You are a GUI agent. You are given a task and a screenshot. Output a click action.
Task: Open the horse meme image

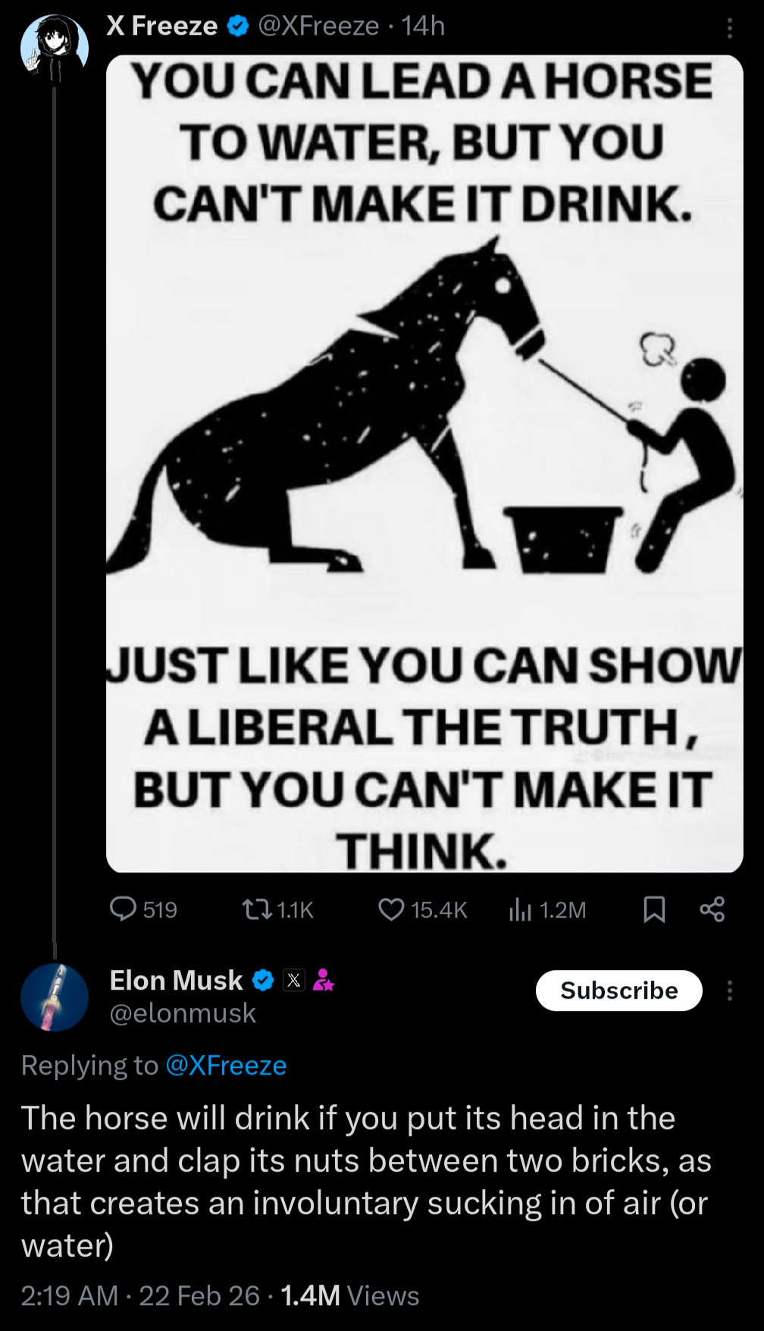coord(424,463)
